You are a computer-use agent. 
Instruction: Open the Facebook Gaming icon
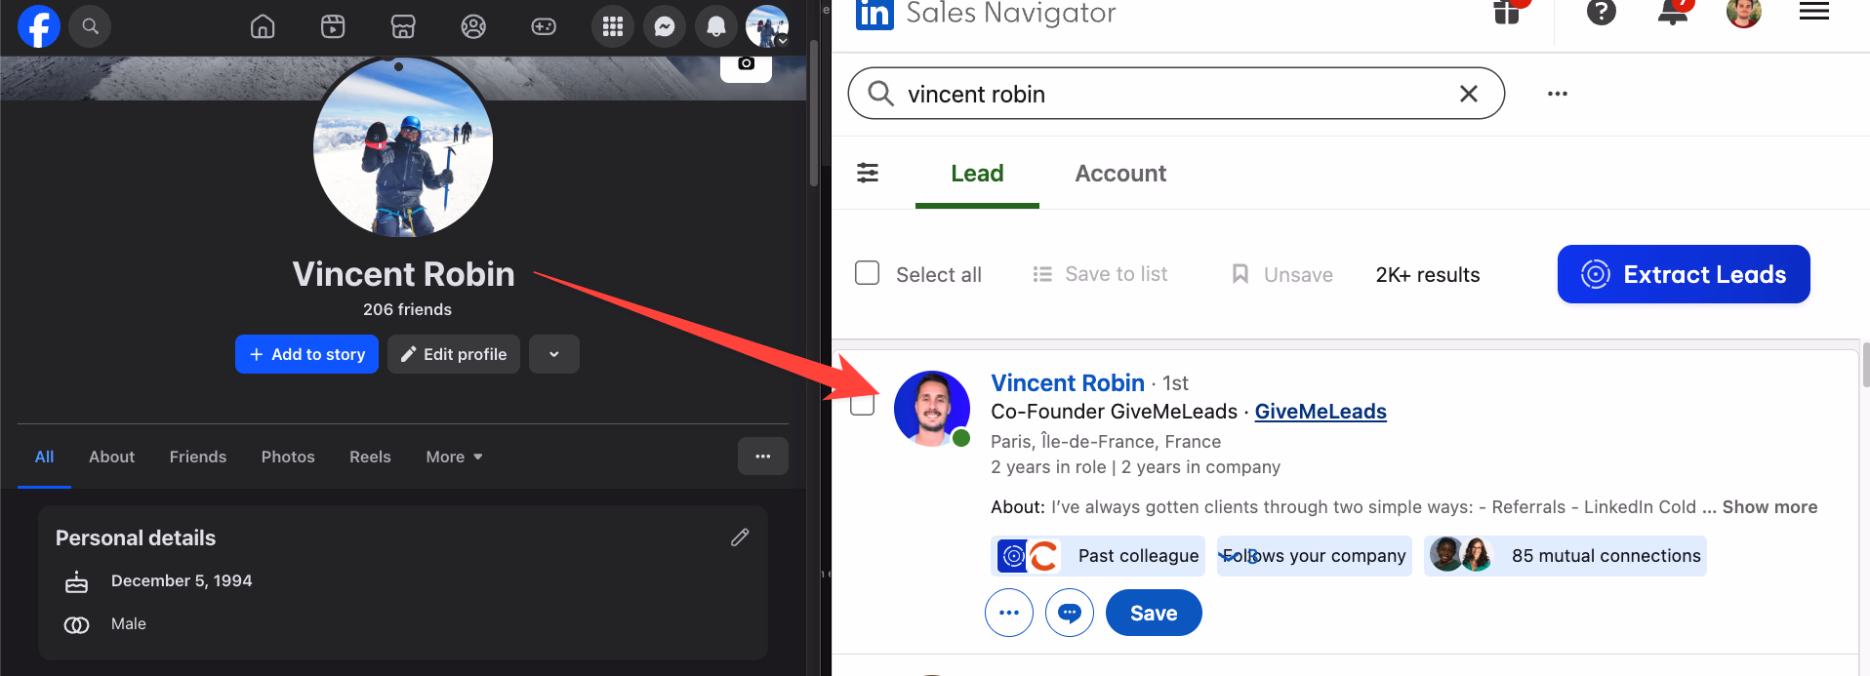pos(544,26)
